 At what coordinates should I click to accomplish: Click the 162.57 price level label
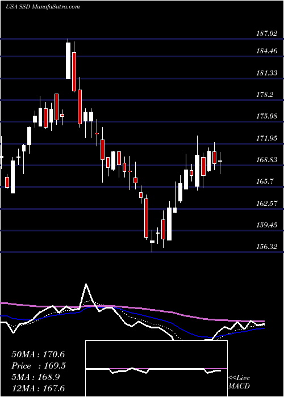[x=266, y=203]
